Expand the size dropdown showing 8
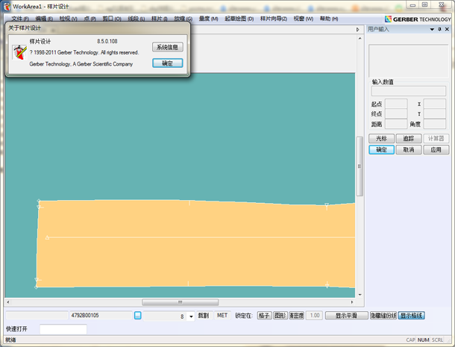 (191, 316)
